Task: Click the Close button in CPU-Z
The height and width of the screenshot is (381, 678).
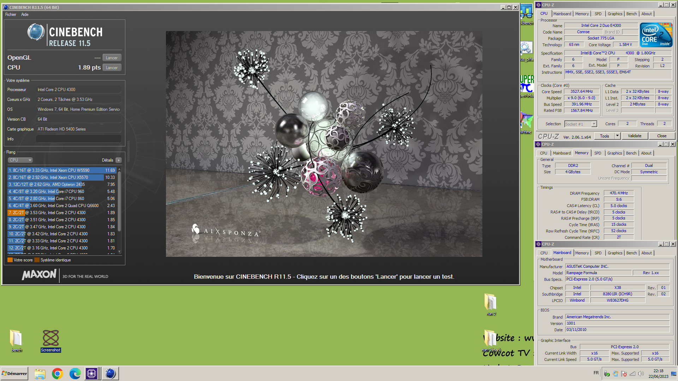Action: click(x=662, y=136)
